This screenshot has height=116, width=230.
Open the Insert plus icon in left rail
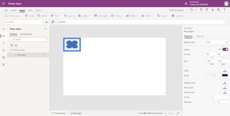click(4, 43)
